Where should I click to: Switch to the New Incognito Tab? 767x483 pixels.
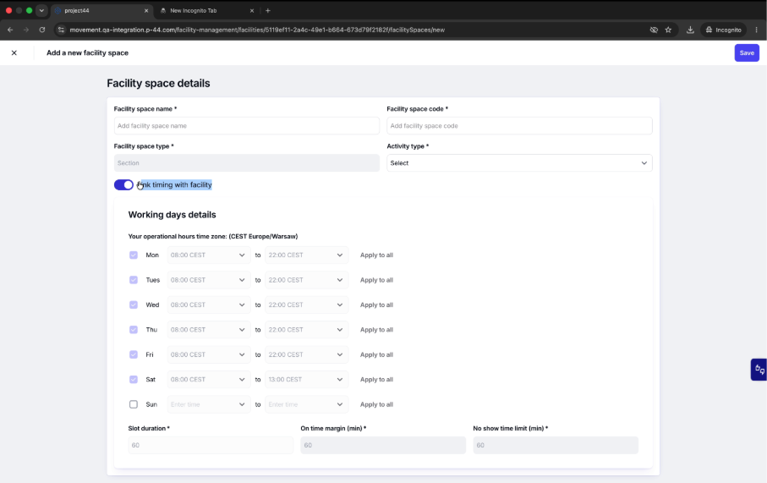(x=207, y=10)
